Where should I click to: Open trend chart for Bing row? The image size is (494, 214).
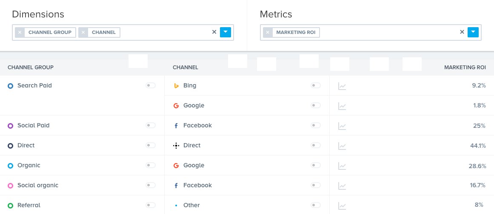[342, 86]
